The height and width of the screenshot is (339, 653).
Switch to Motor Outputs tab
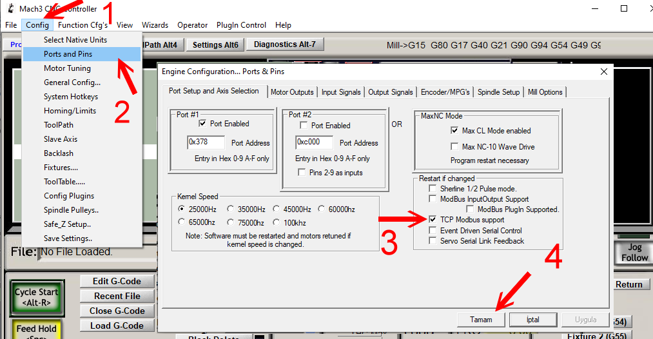pos(292,92)
